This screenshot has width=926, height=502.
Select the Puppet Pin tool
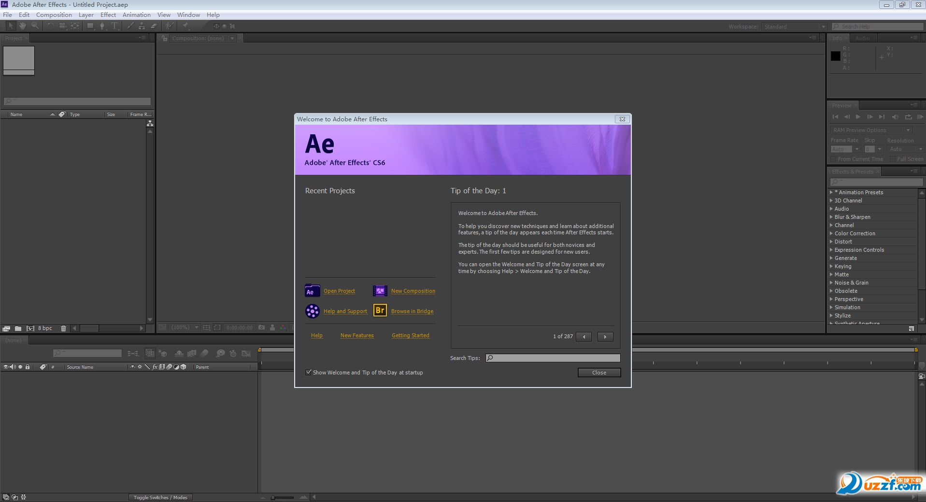(x=185, y=26)
